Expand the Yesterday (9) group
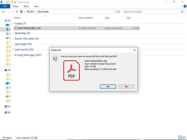The width and height of the screenshot is (187, 140). tap(13, 33)
